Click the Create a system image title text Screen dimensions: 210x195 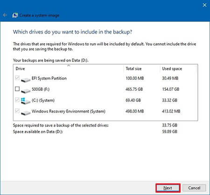click(39, 15)
